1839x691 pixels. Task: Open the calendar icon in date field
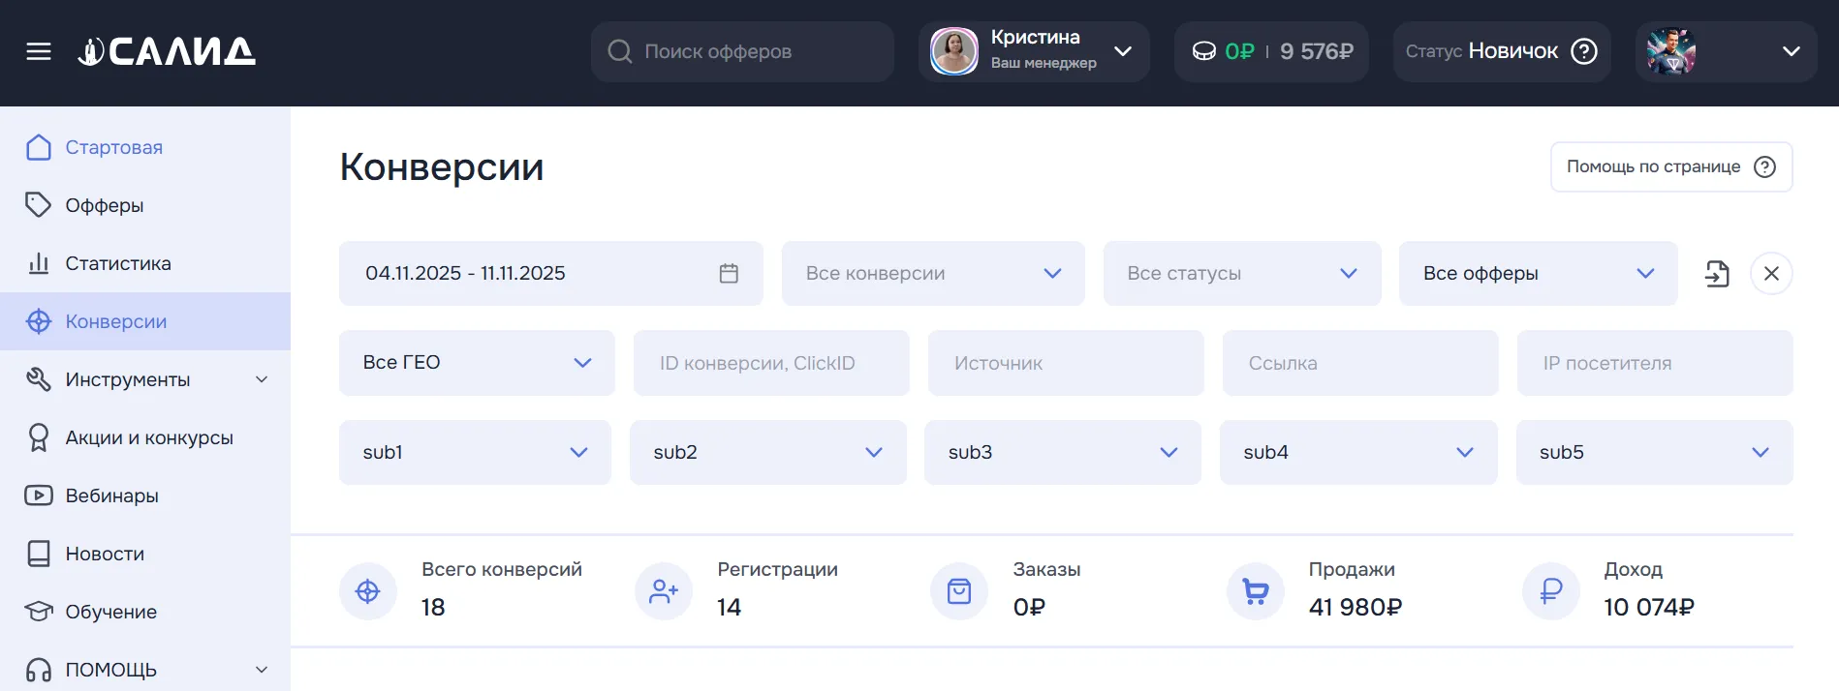[x=729, y=274]
